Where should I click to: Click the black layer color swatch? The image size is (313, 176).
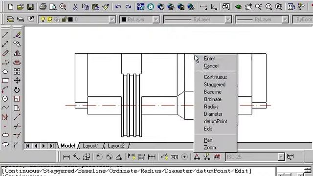pyautogui.click(x=70, y=20)
